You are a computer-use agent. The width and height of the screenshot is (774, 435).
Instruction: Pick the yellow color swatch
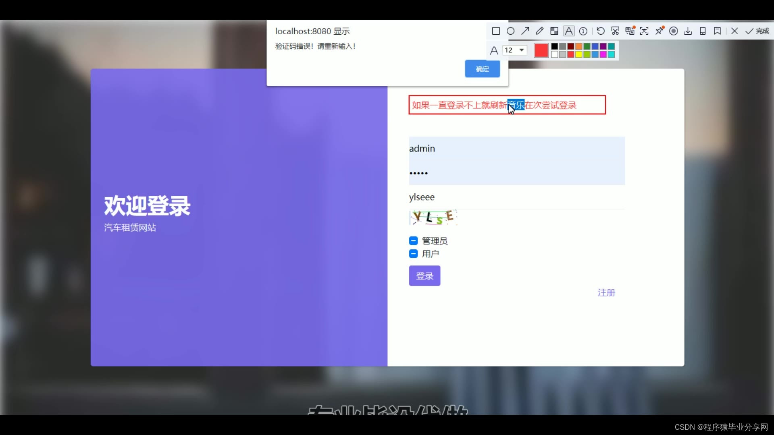click(579, 54)
